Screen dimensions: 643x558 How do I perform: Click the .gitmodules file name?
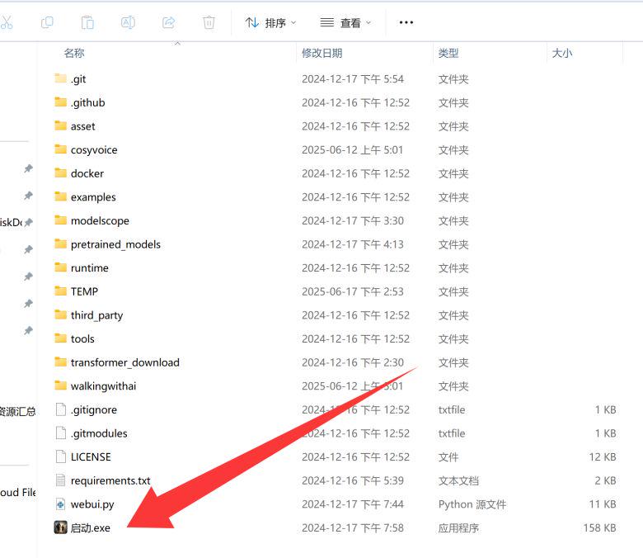[x=99, y=433]
